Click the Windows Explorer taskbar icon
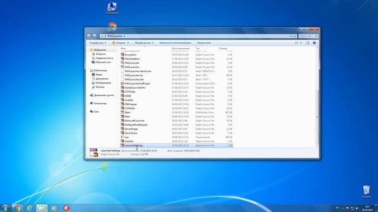378x212 pixels. [x=42, y=208]
